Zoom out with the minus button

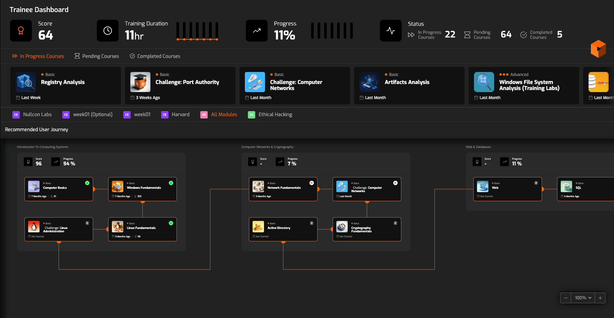(x=566, y=298)
